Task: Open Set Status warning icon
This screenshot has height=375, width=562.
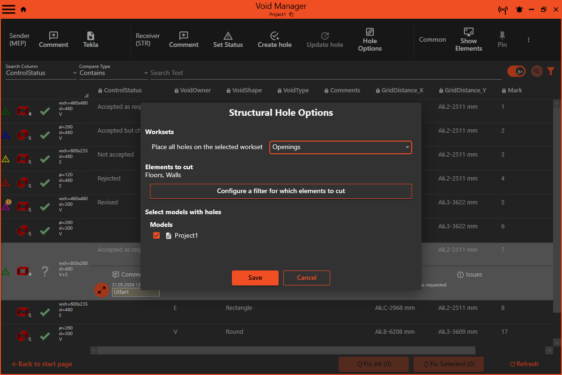Action: coord(228,36)
